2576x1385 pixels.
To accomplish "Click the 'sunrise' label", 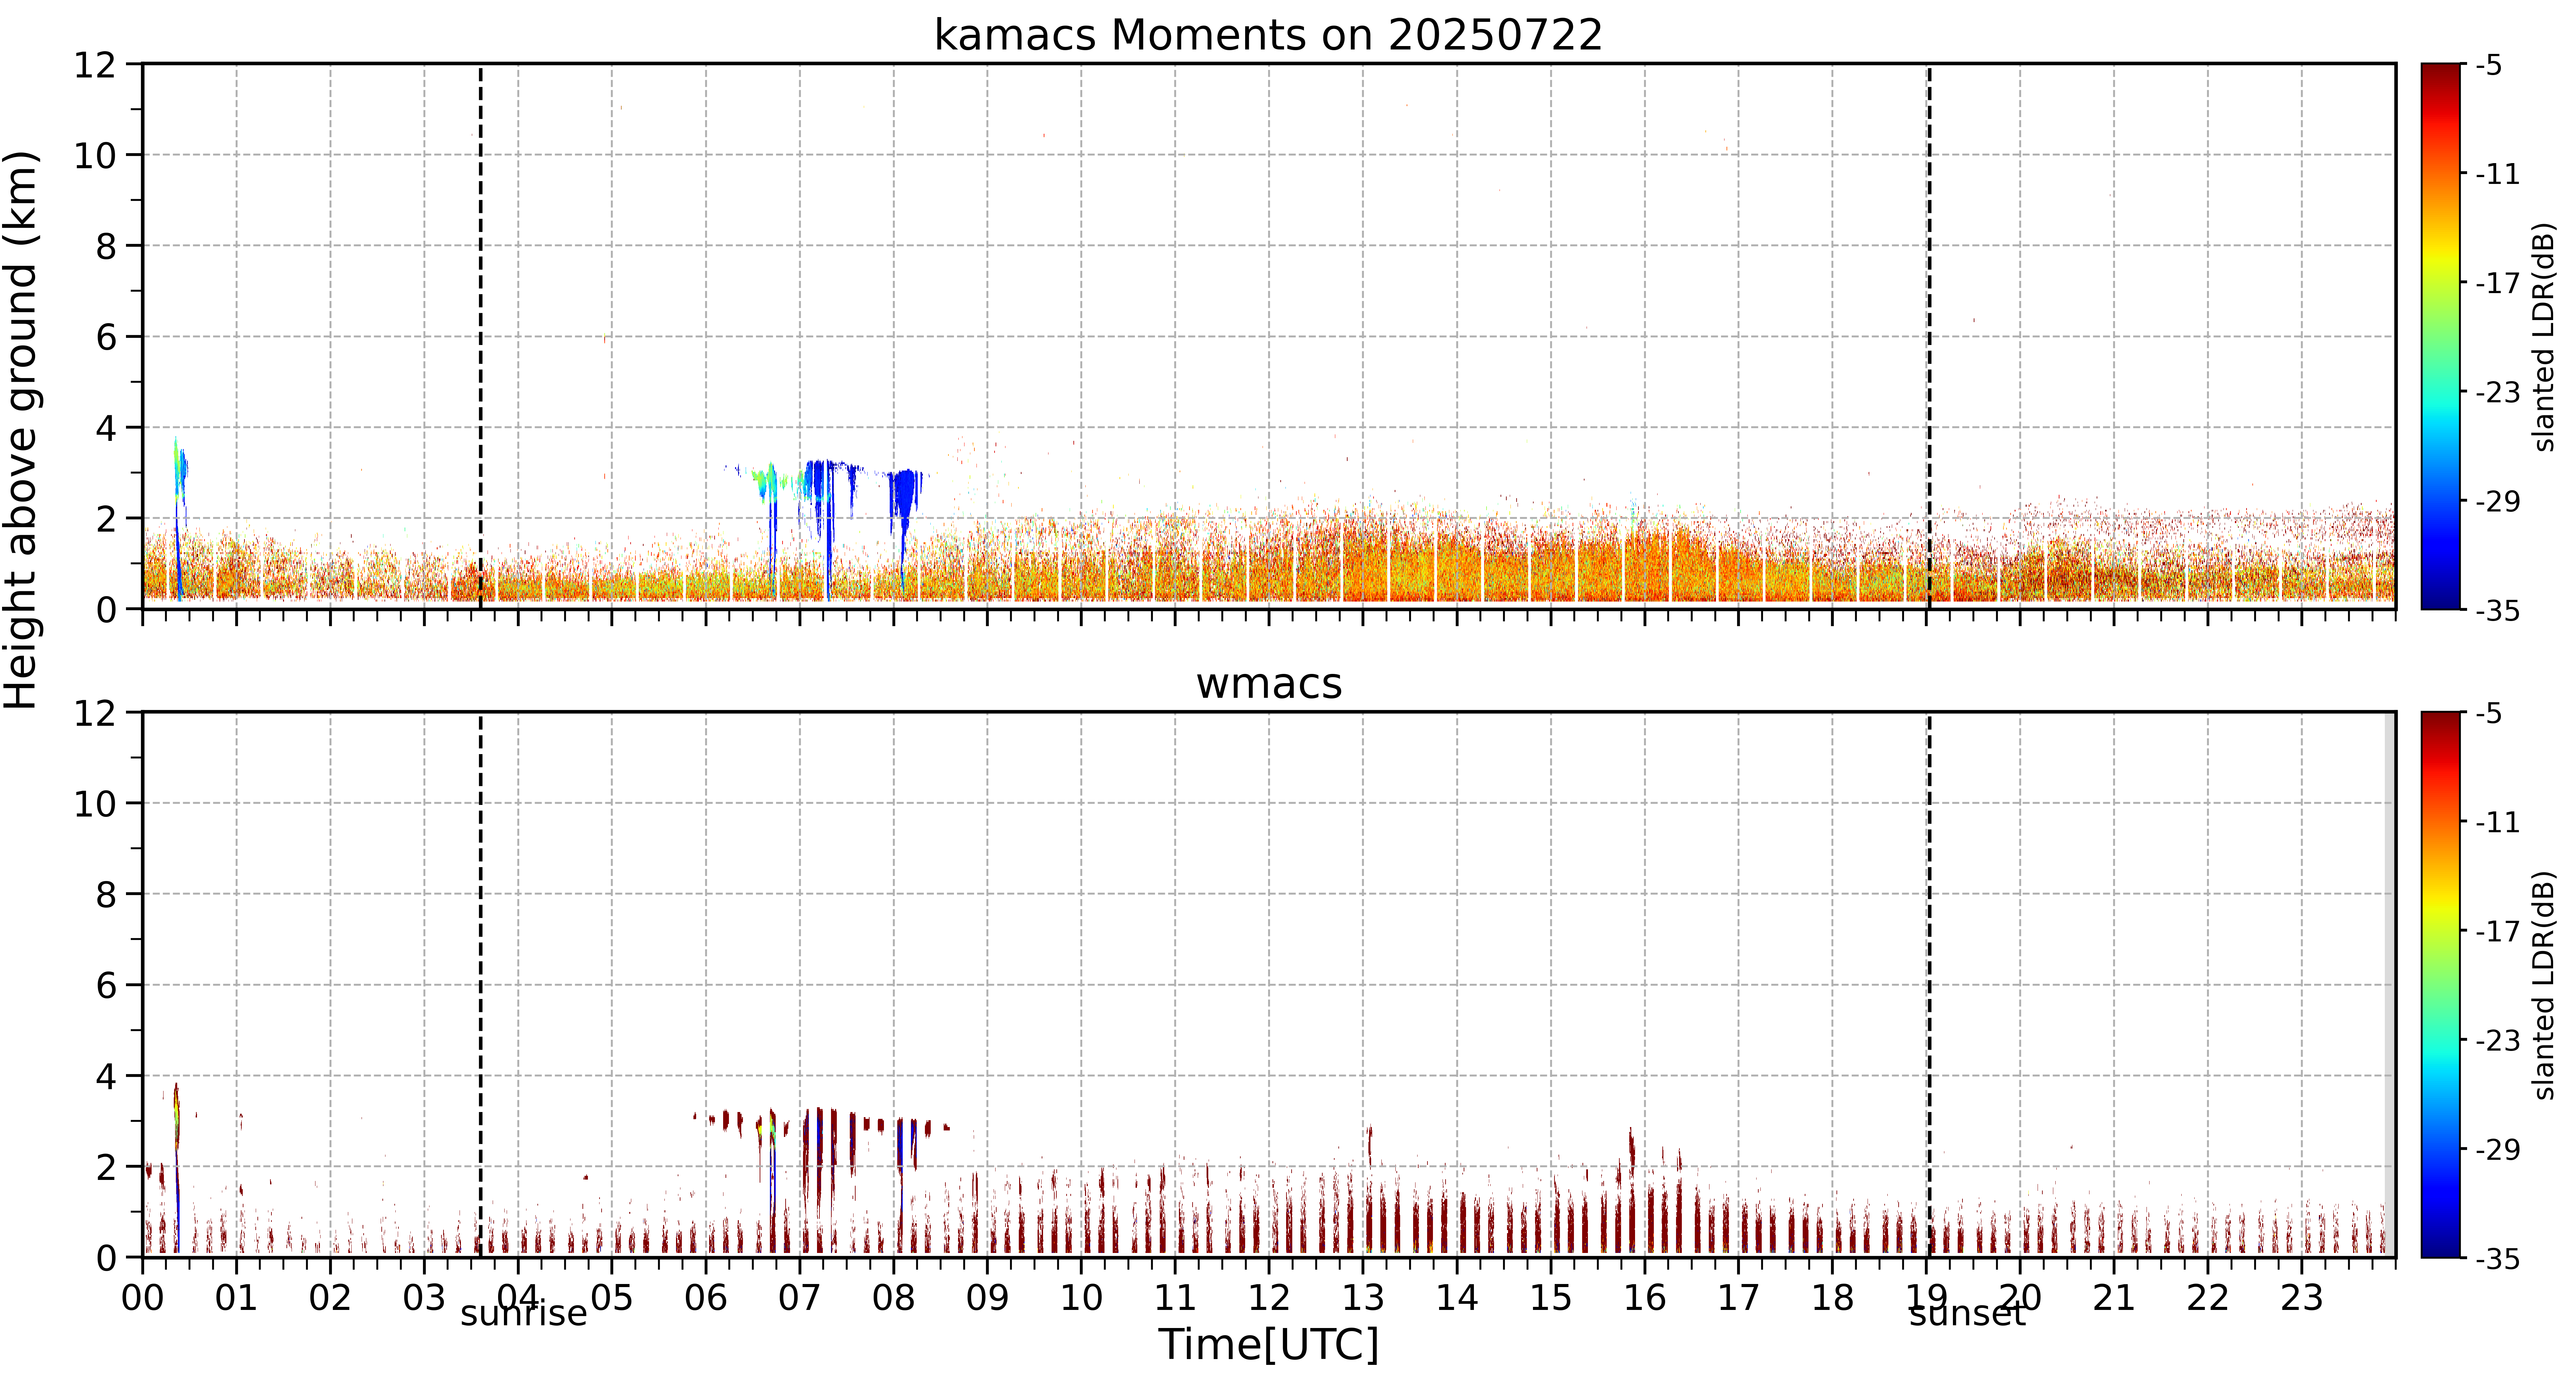I will [524, 1314].
